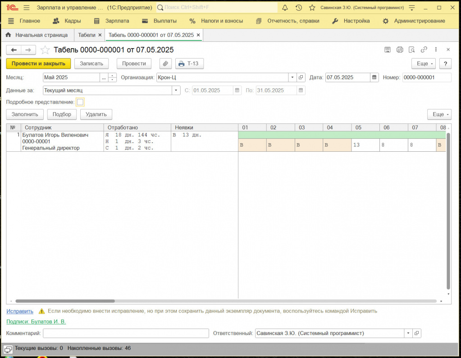Open notifications bell icon

[285, 8]
